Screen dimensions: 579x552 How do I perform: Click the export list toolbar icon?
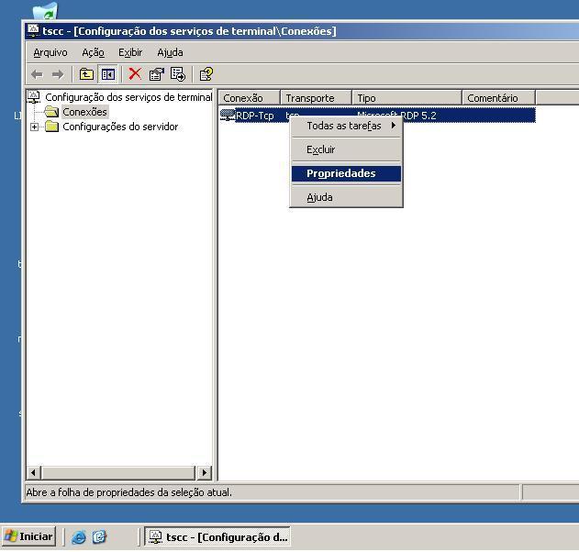coord(178,74)
